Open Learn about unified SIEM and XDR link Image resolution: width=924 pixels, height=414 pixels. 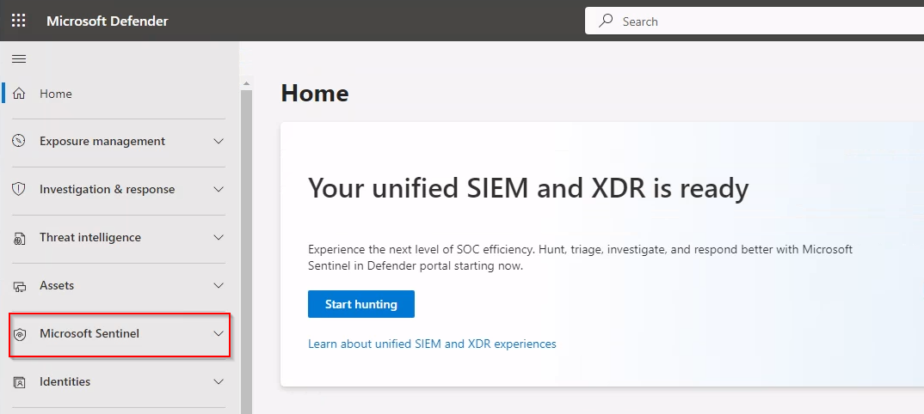click(432, 344)
